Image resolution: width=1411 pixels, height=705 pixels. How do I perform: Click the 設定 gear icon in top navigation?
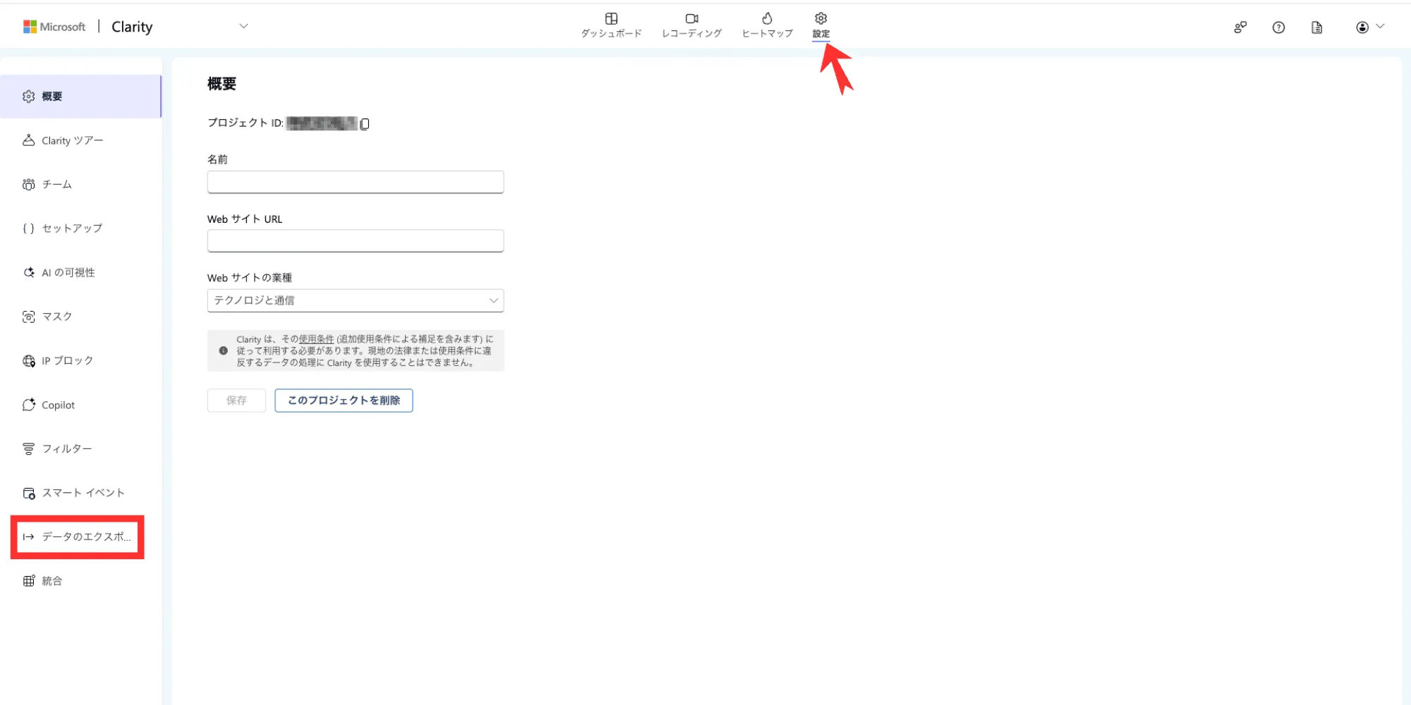click(x=820, y=18)
